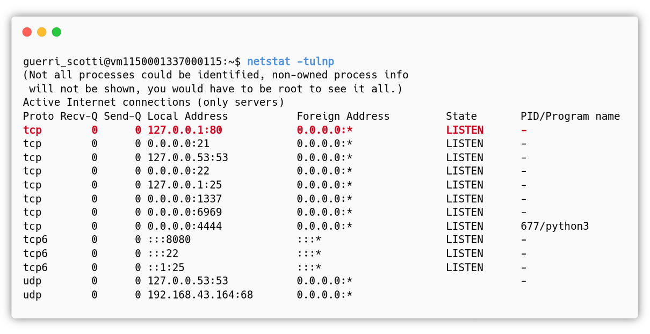Click the 0.0.0.0:6969 local address
650x334 pixels.
tap(185, 212)
